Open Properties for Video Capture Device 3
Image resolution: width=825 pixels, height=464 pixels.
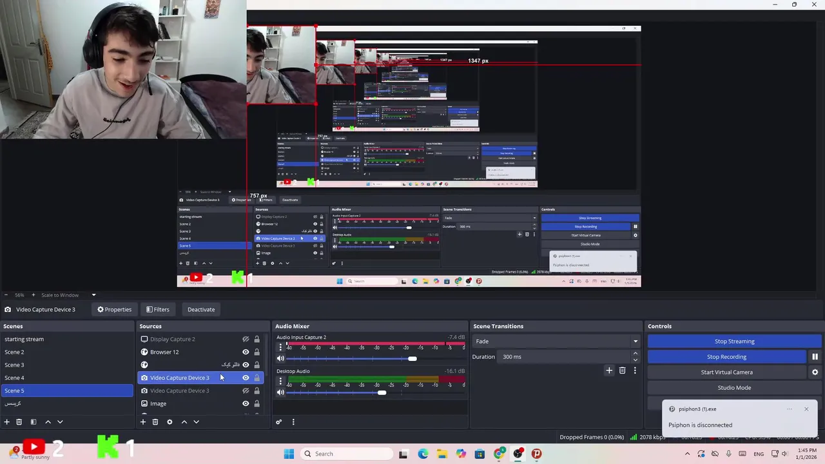coord(114,309)
